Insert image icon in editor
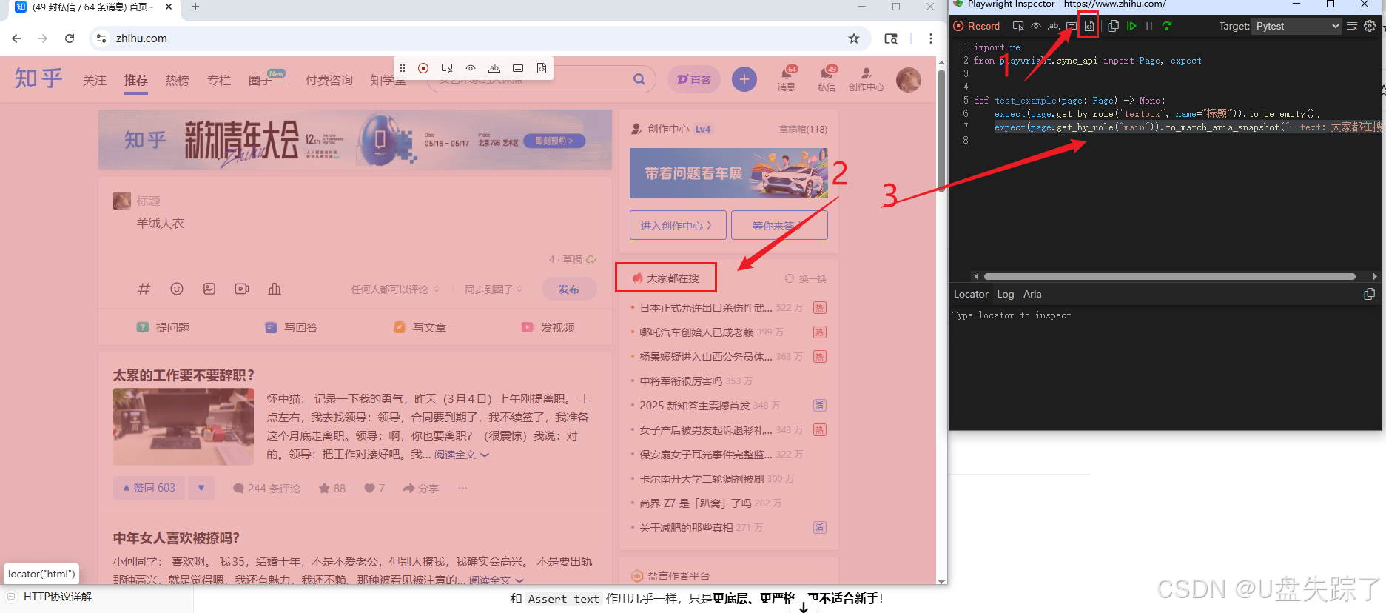This screenshot has height=613, width=1386. point(209,289)
